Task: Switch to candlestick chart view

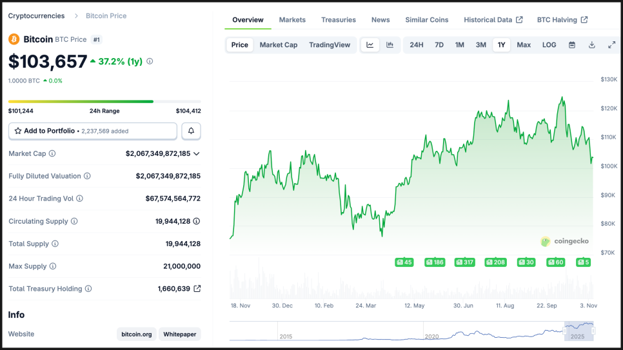Action: point(390,45)
